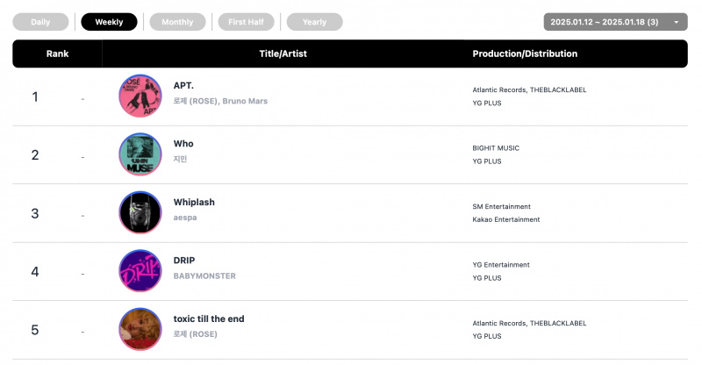Click the Whiplash album artwork
The width and height of the screenshot is (702, 365).
(x=140, y=212)
